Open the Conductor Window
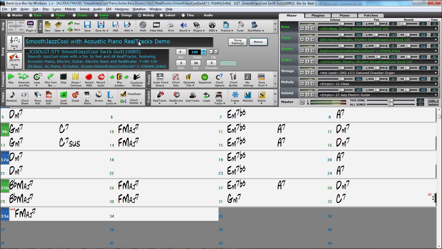 (137, 80)
